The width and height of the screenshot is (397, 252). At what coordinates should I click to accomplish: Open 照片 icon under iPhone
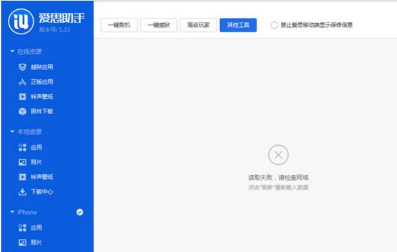click(22, 242)
